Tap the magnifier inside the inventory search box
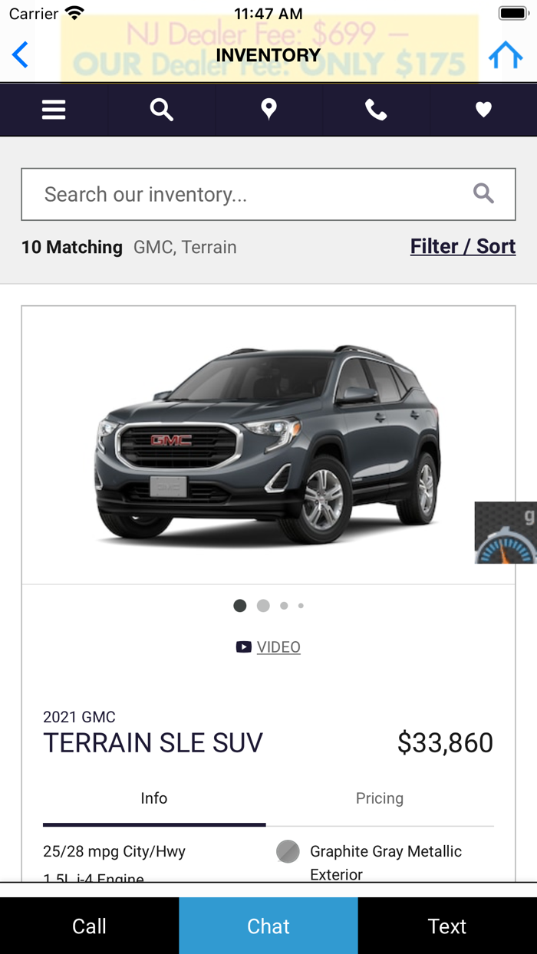537x954 pixels. pyautogui.click(x=483, y=194)
